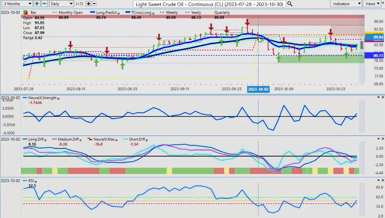Click the TCross.Long legend label
Screen dimensions: 385x218
click(x=141, y=13)
